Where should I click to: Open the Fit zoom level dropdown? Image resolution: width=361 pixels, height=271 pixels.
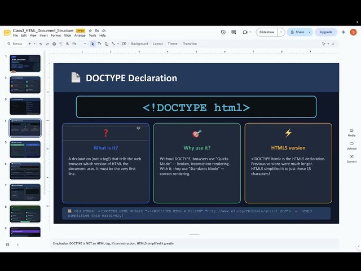coord(79,44)
